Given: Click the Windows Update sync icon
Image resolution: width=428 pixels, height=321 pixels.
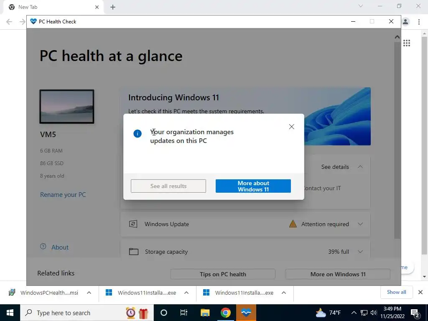Looking at the screenshot, I should click(133, 224).
